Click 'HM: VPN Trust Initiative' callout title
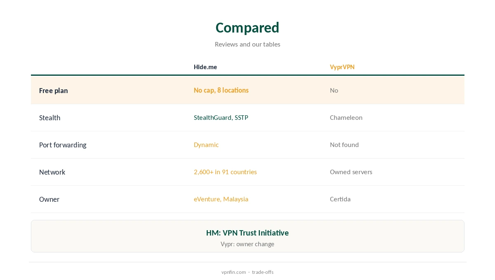 coord(247,233)
